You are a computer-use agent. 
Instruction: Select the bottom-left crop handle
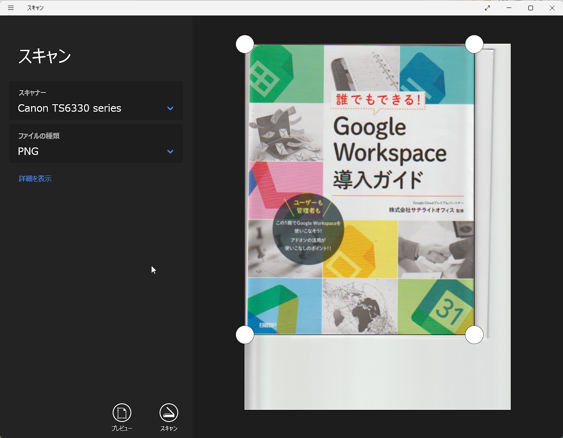point(245,335)
